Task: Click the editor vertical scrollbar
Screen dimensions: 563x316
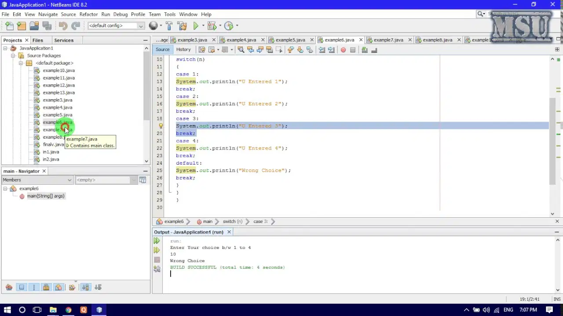Action: coord(552,140)
